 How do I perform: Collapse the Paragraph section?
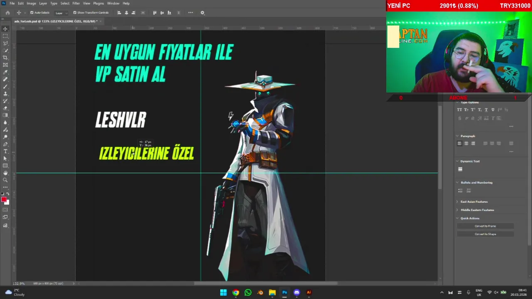458,136
